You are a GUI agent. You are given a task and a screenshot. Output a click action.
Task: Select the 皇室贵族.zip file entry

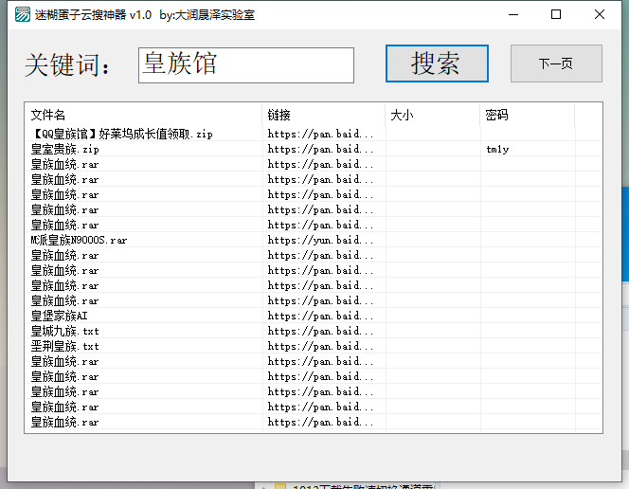64,149
